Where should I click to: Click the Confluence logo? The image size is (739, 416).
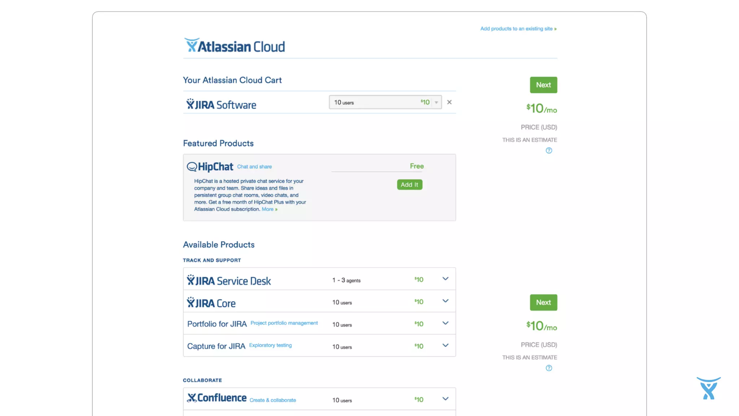(x=217, y=398)
